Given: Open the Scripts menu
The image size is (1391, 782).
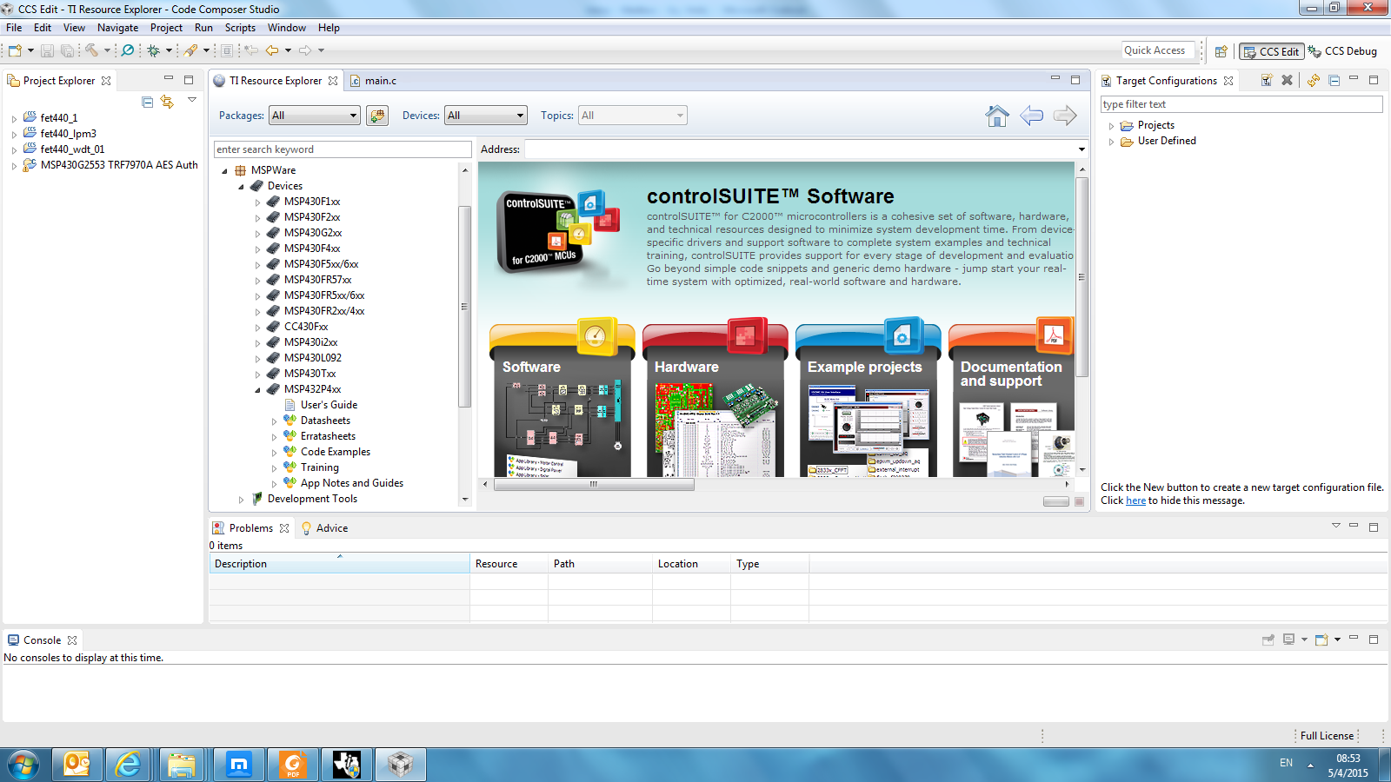Looking at the screenshot, I should 240,28.
